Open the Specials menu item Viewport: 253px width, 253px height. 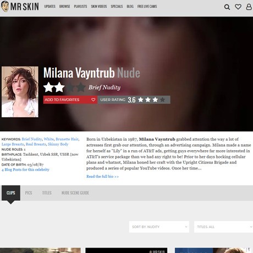point(117,7)
